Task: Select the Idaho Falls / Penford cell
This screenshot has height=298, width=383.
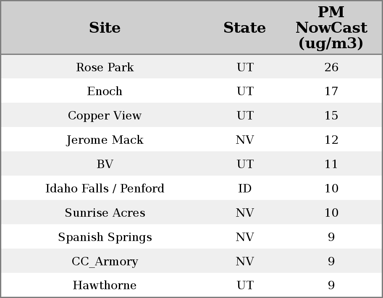Action: (x=105, y=189)
